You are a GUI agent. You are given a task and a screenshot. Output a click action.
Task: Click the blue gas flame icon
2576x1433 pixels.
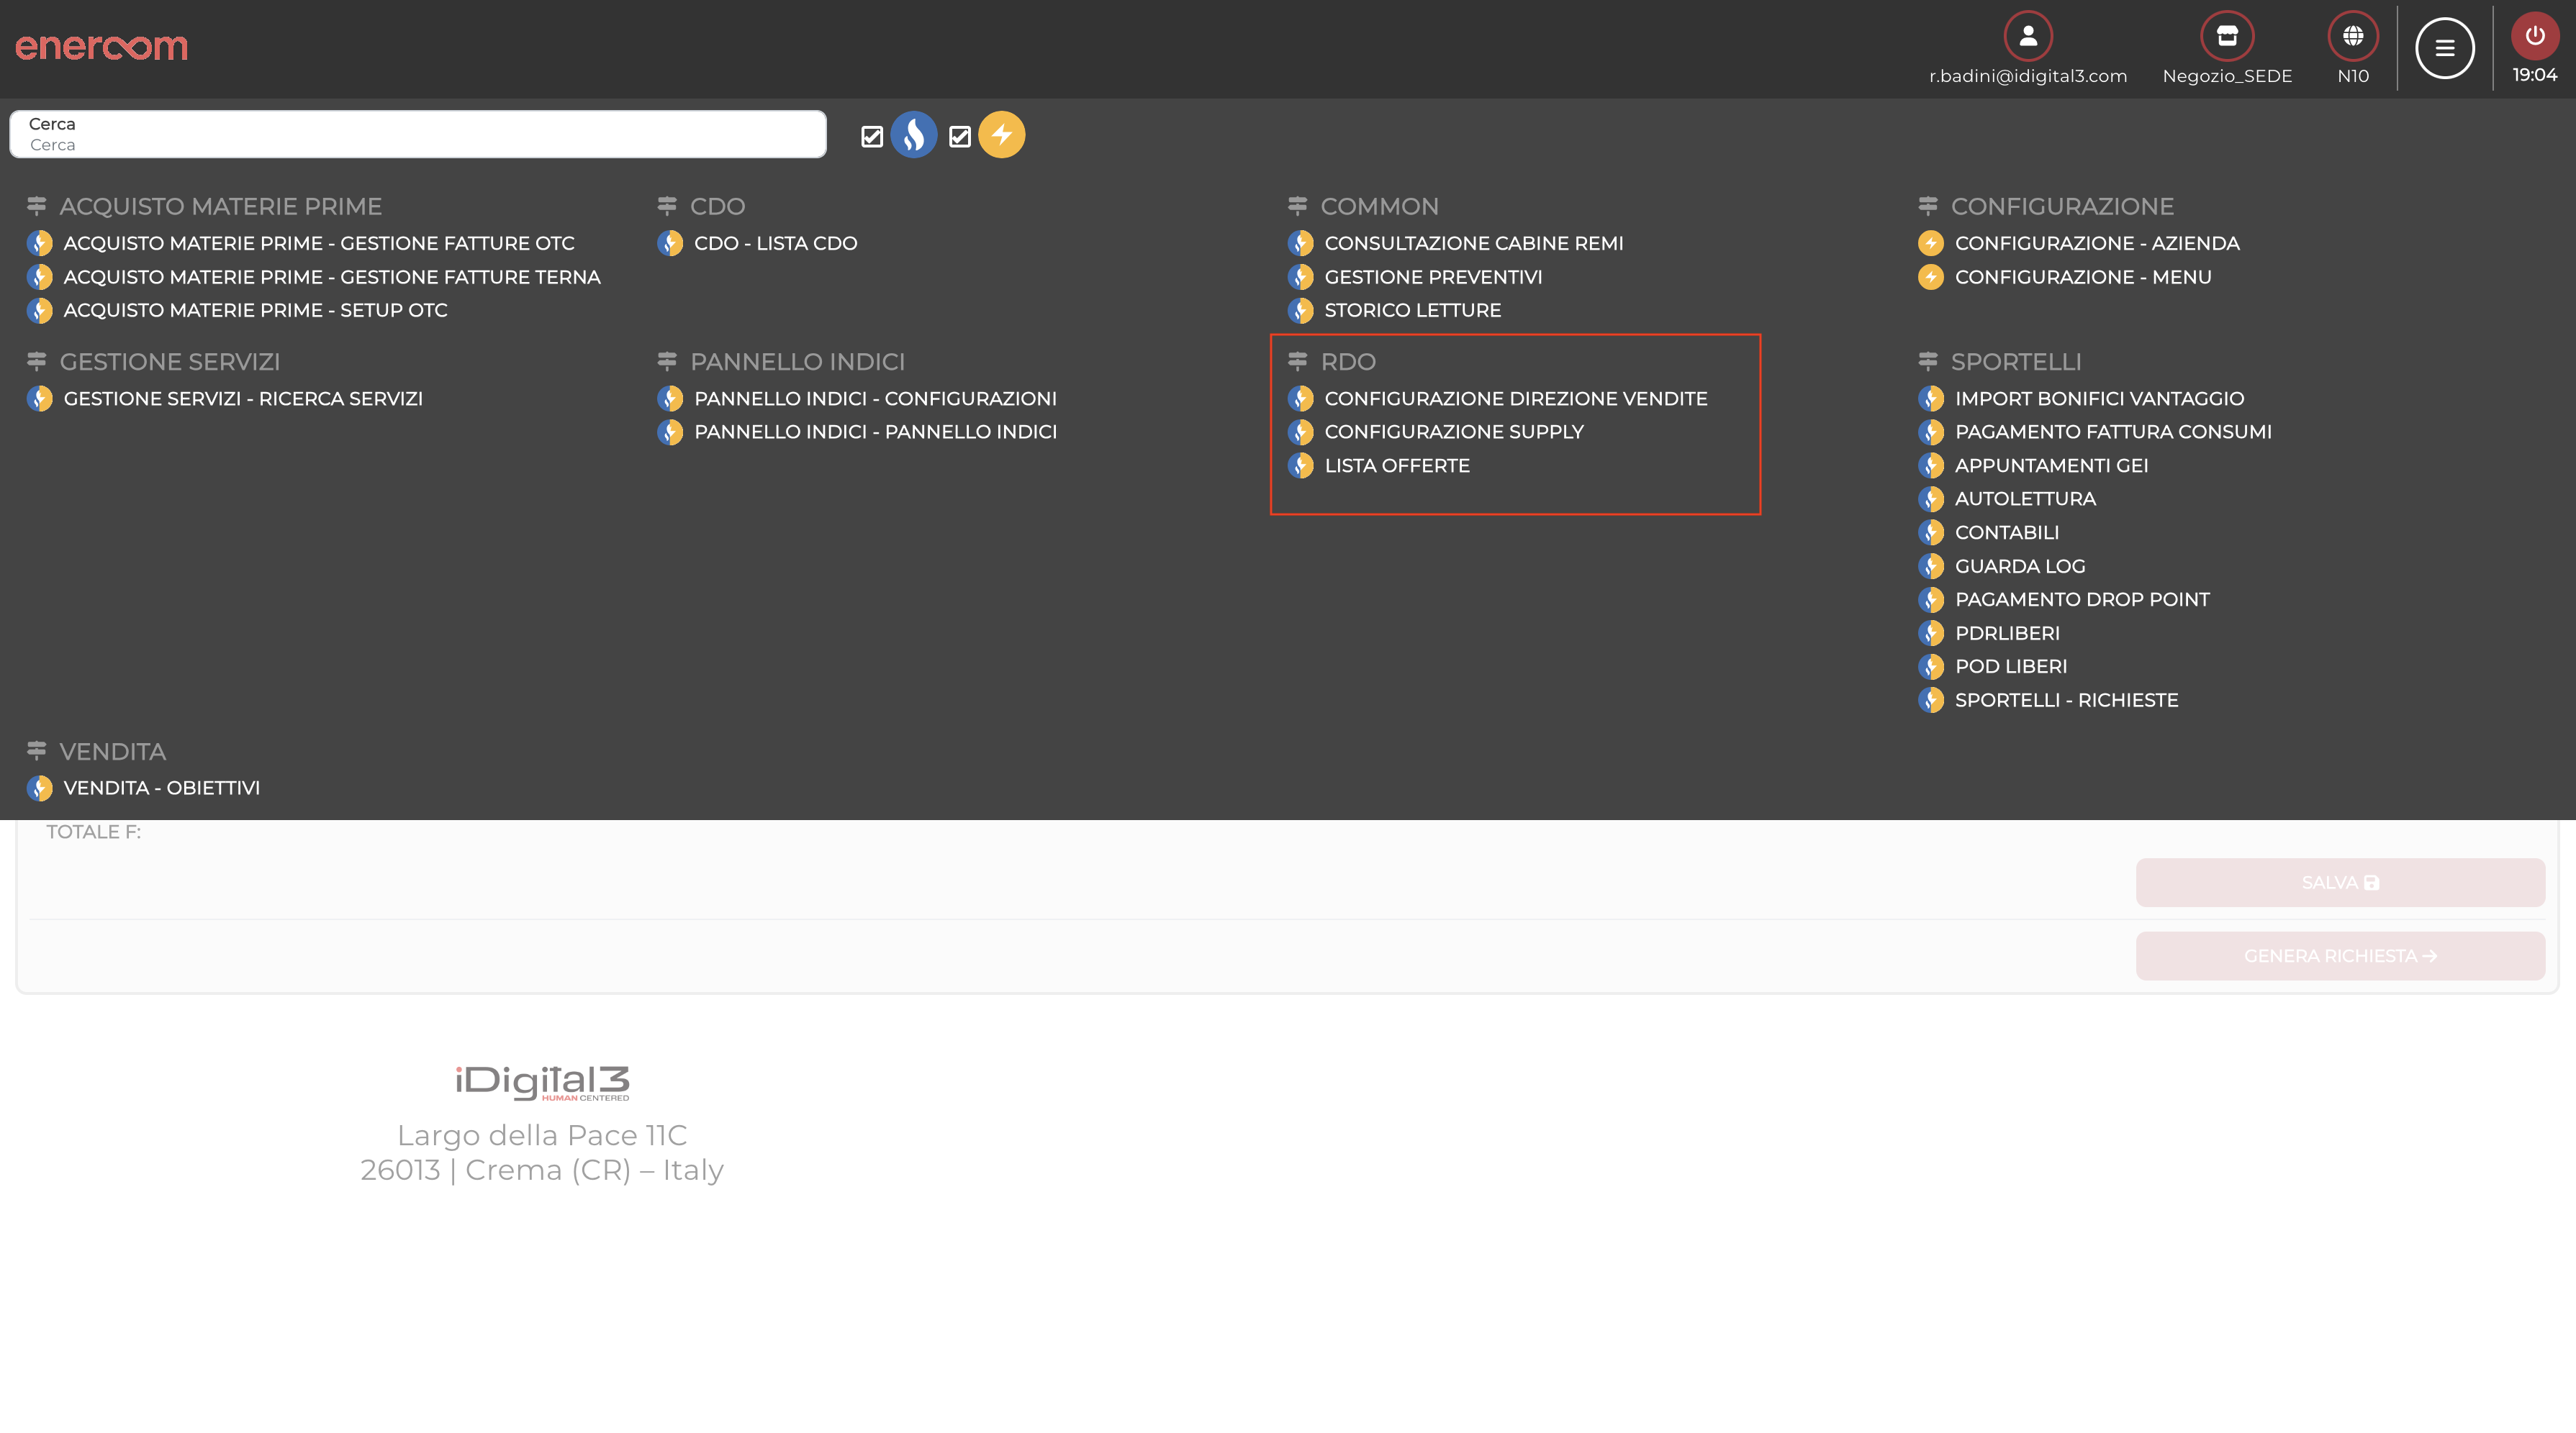(x=913, y=135)
